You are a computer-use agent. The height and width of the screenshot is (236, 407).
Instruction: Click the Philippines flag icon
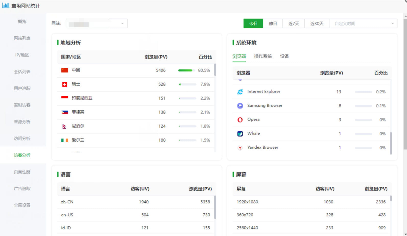click(x=65, y=112)
